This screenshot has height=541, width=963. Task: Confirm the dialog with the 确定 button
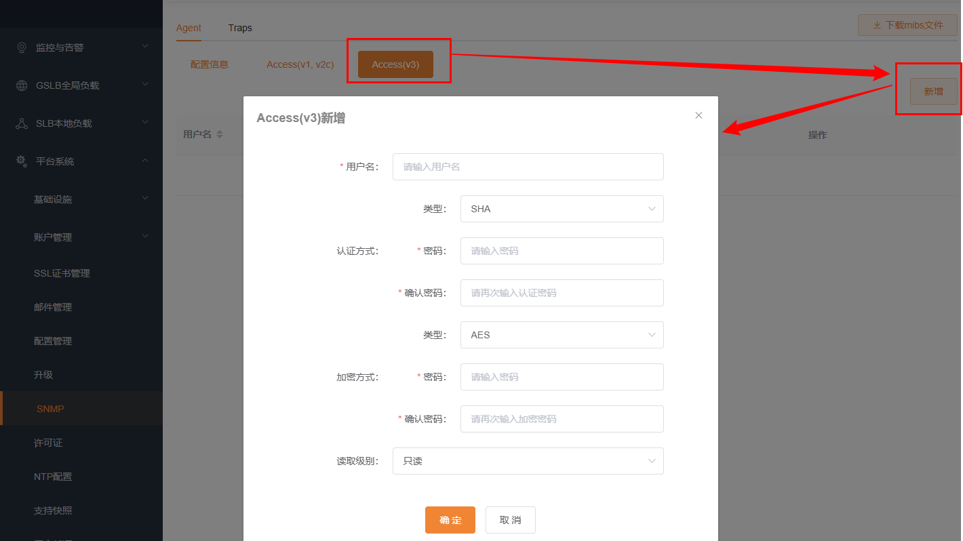tap(450, 520)
